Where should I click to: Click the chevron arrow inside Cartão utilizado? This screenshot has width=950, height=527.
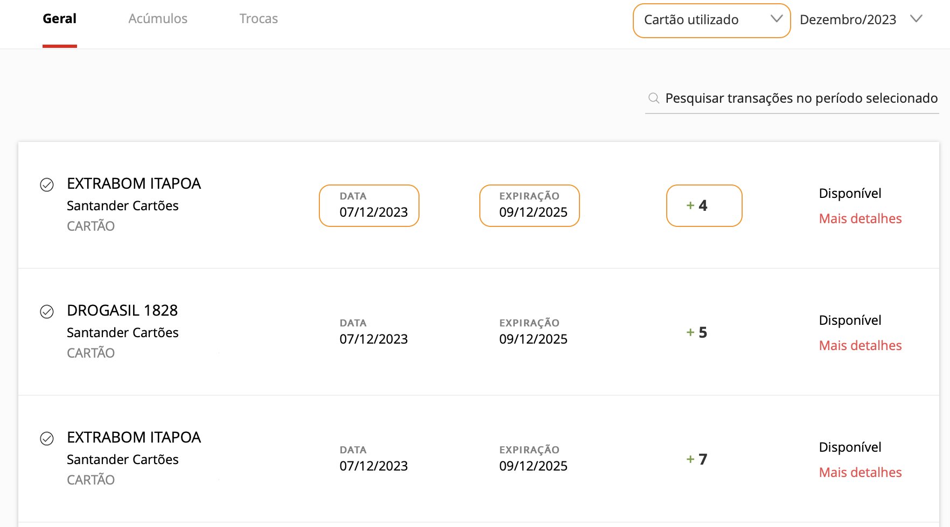(x=776, y=19)
